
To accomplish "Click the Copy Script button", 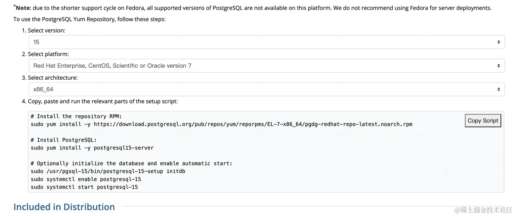I will click(x=483, y=121).
